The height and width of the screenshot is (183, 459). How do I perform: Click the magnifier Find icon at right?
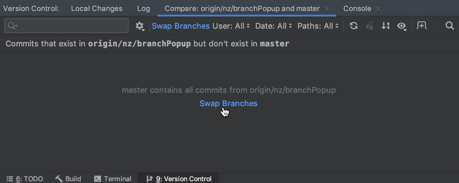pyautogui.click(x=450, y=26)
